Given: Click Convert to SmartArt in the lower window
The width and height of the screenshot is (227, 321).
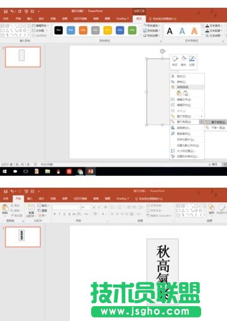Looking at the screenshot, I should 159,215.
